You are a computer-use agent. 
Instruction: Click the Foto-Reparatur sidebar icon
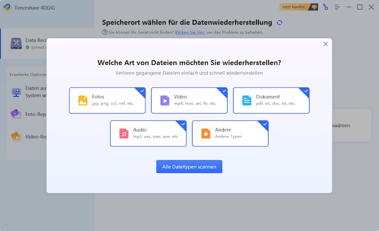pyautogui.click(x=16, y=113)
